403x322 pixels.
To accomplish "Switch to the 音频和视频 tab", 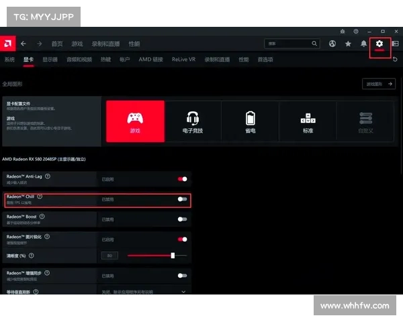I will point(79,60).
